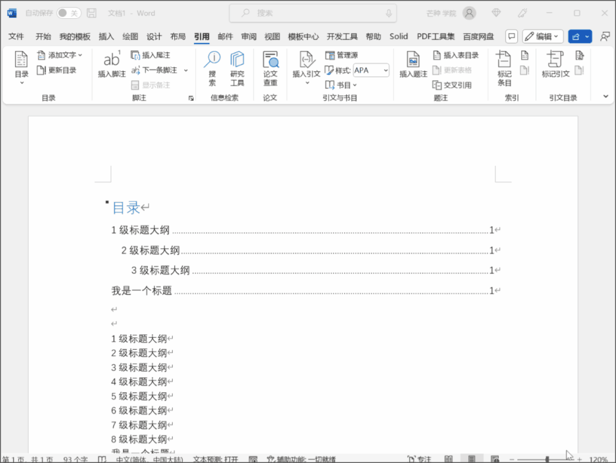Viewport: 616px width, 463px height.
Task: Open the 样式 APA citation style dropdown
Action: pyautogui.click(x=386, y=70)
